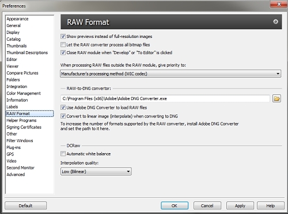Open the Interpolation quality dropdown
288x214 pixels.
(x=96, y=171)
